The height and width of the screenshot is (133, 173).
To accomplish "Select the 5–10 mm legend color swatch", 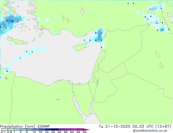I will 30,129.
